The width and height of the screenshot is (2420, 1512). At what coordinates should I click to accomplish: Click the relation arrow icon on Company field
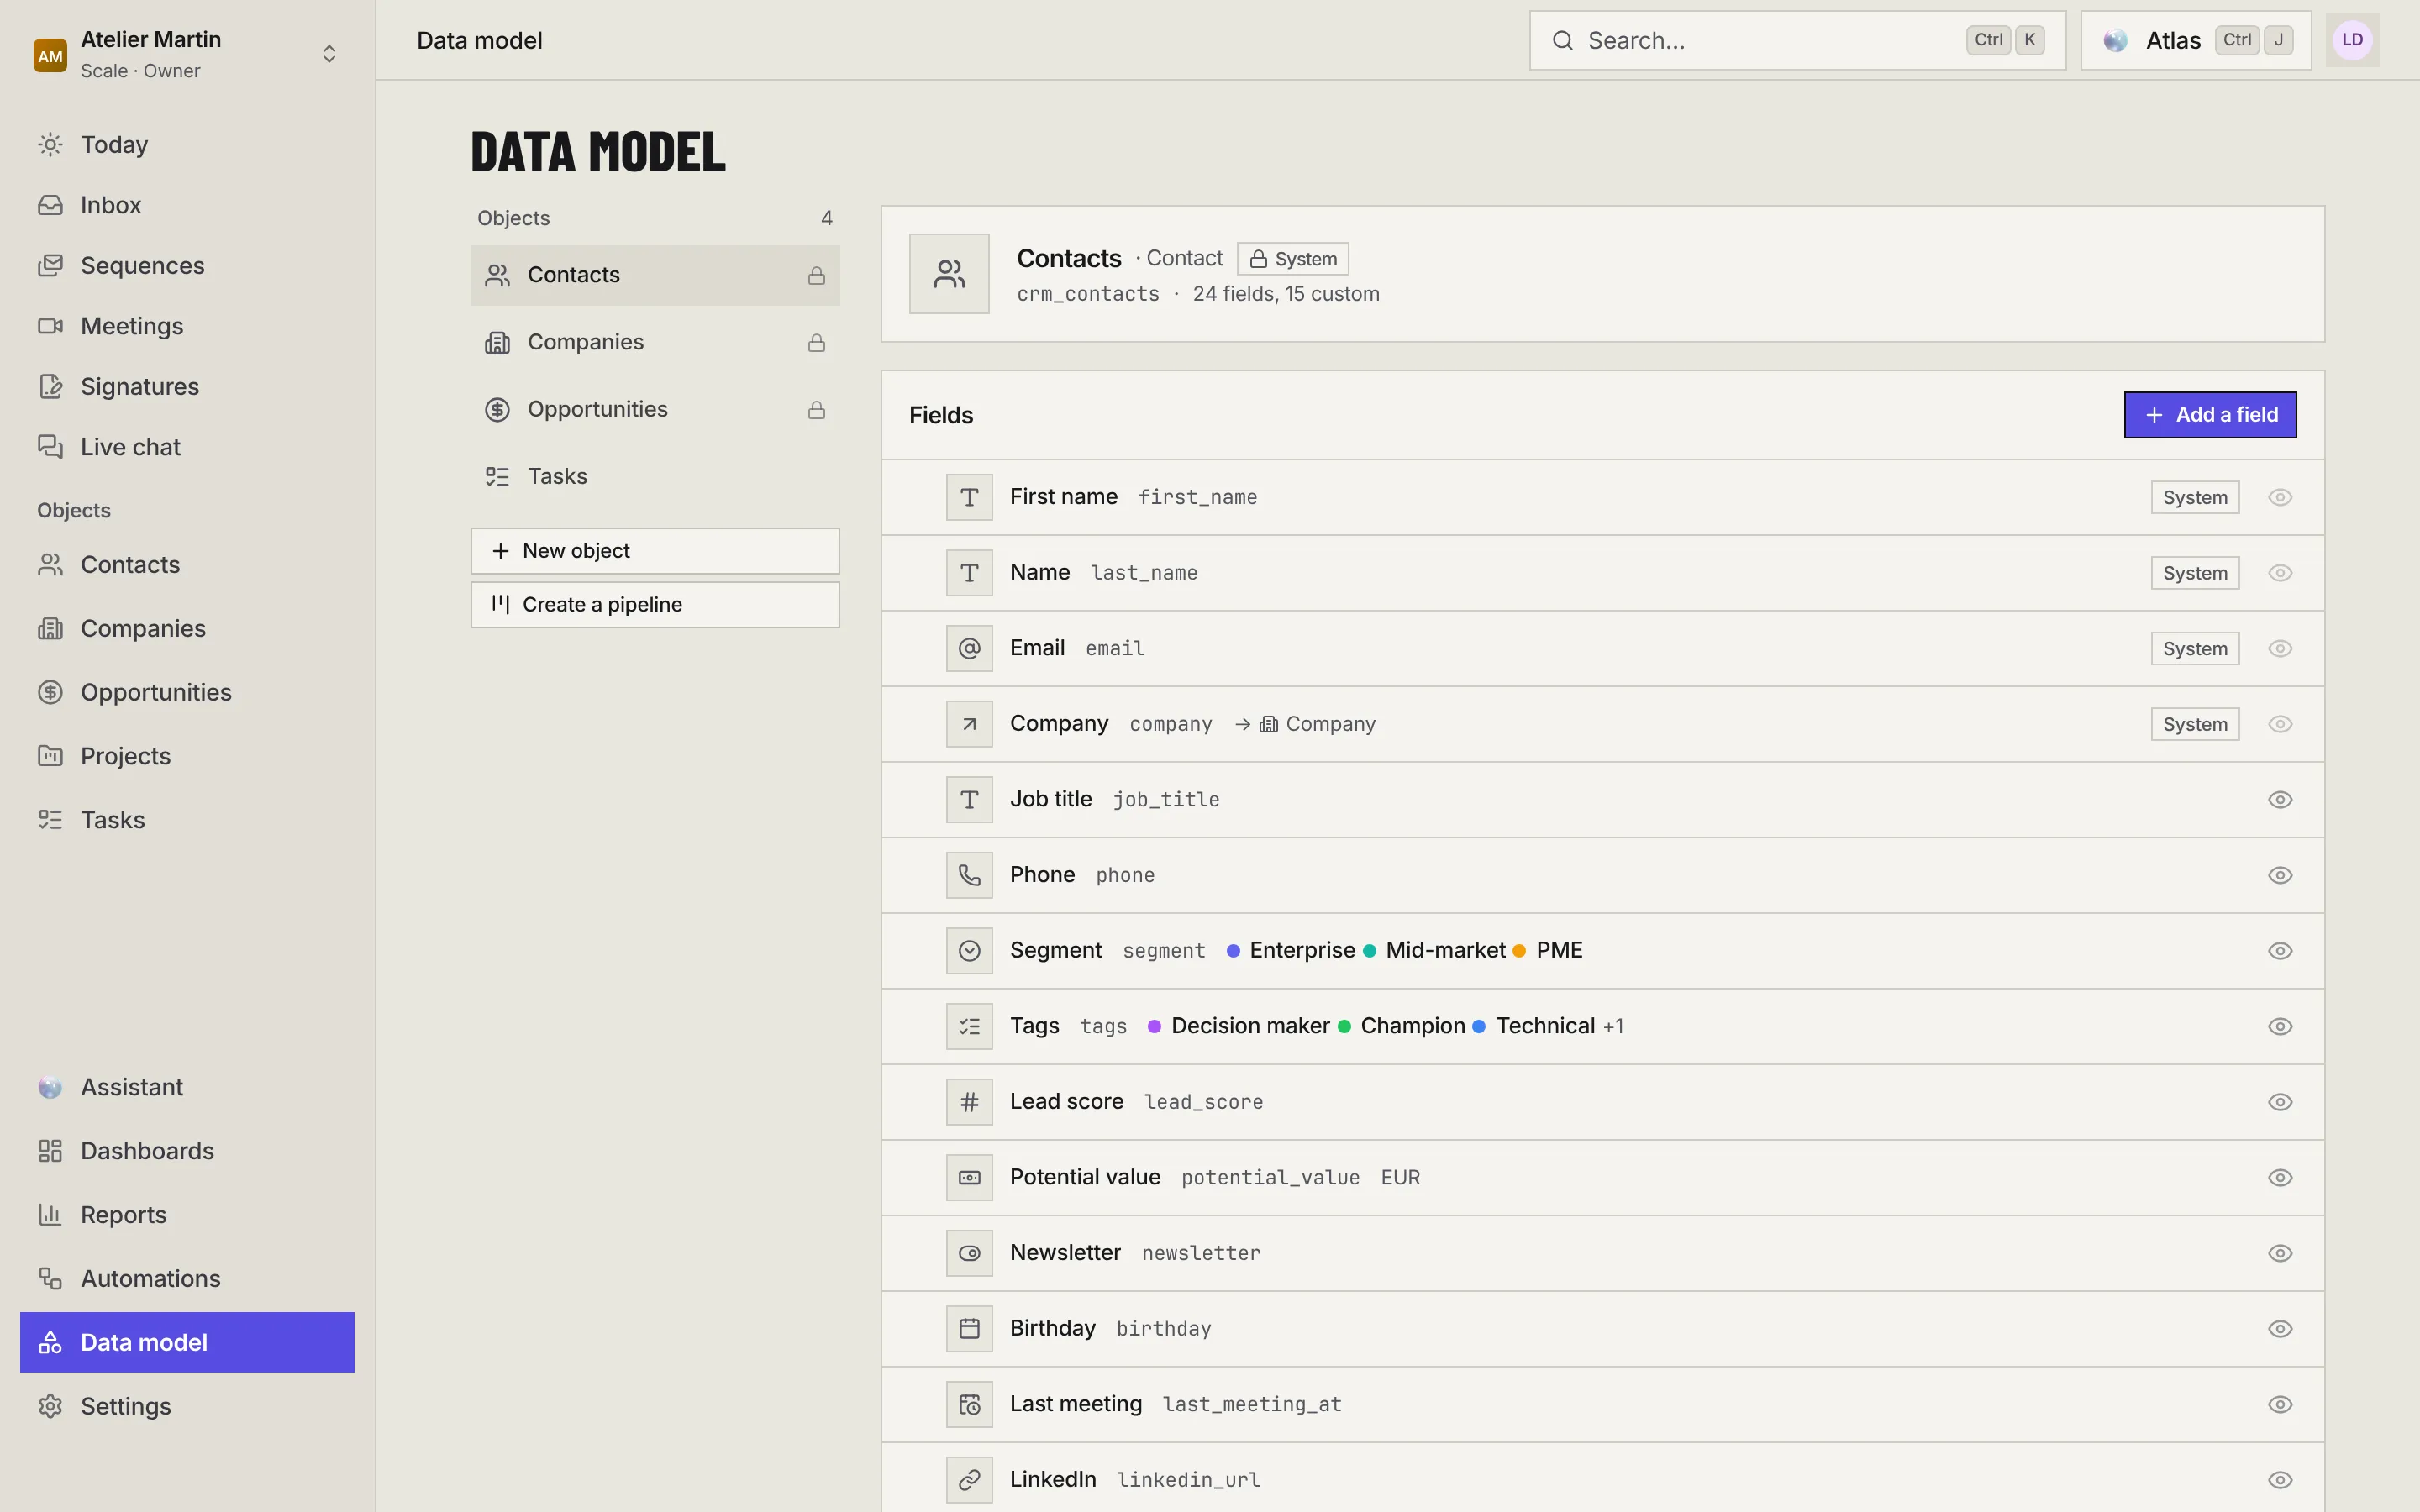(x=969, y=724)
